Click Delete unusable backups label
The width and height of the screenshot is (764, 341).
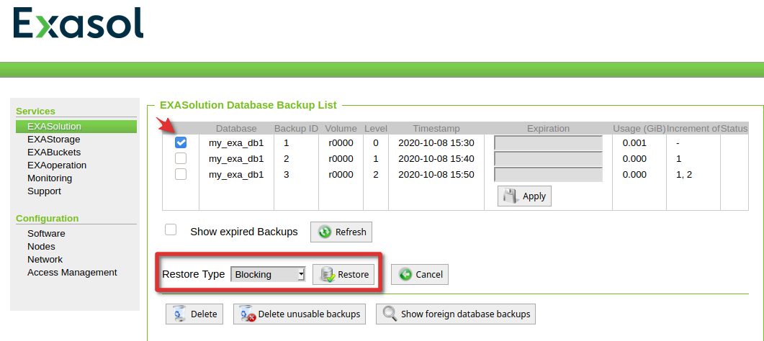pos(309,314)
